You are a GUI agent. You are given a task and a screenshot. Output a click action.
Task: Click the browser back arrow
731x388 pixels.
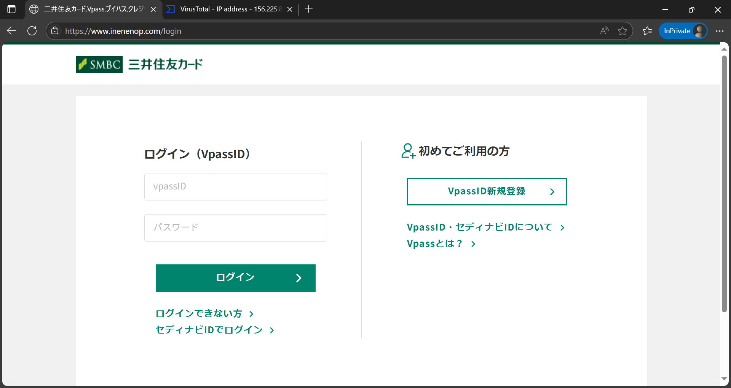click(11, 31)
